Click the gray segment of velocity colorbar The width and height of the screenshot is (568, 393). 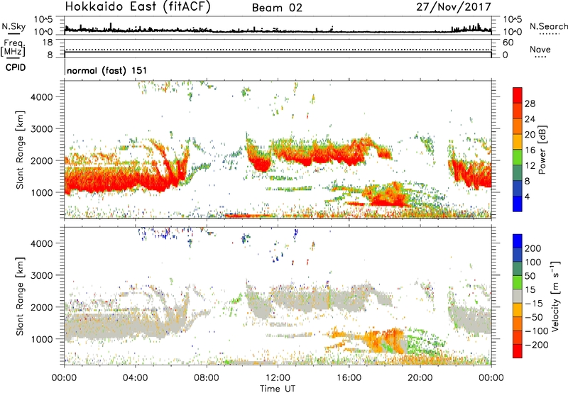tap(518, 297)
